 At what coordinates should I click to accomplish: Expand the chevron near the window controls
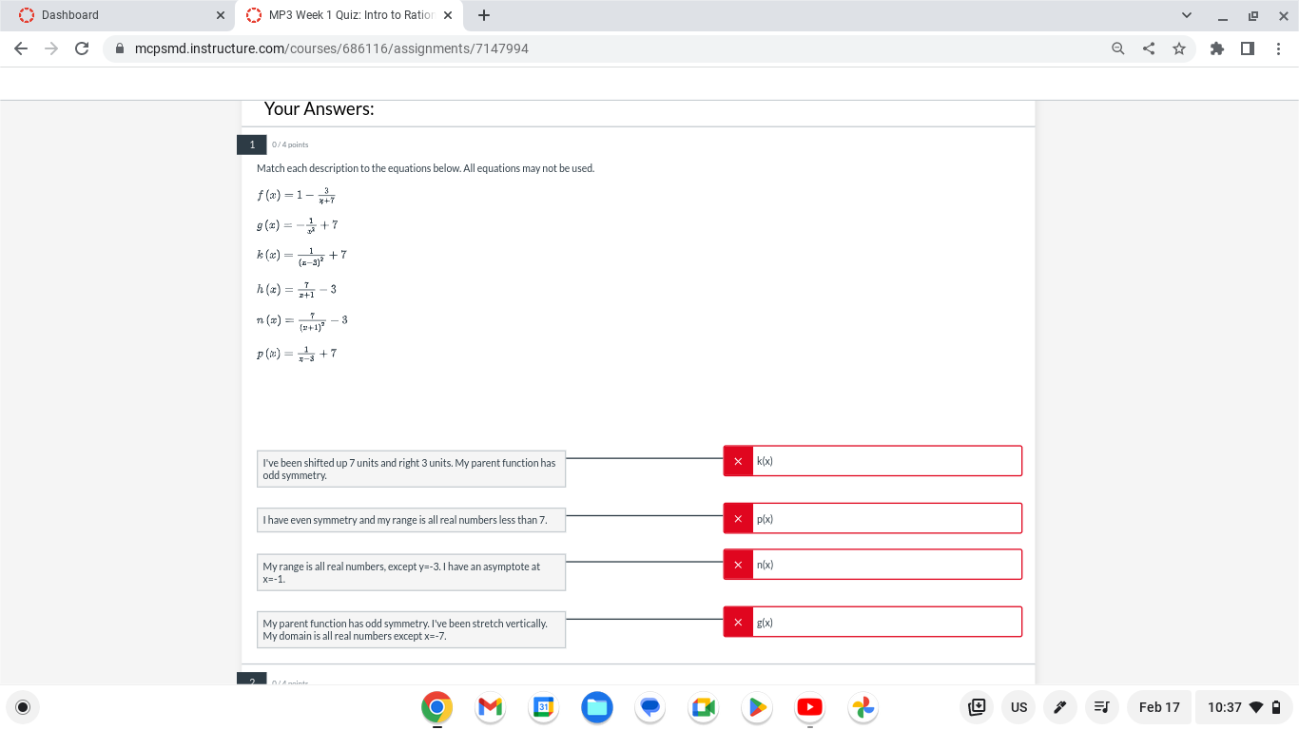coord(1186,14)
